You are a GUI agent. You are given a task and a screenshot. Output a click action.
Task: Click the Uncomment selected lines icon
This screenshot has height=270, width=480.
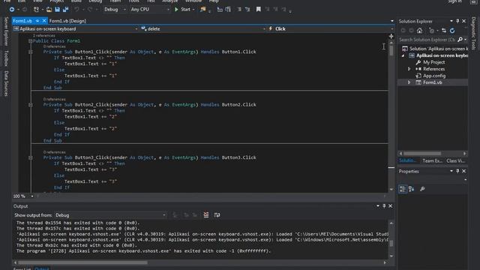coord(247,10)
